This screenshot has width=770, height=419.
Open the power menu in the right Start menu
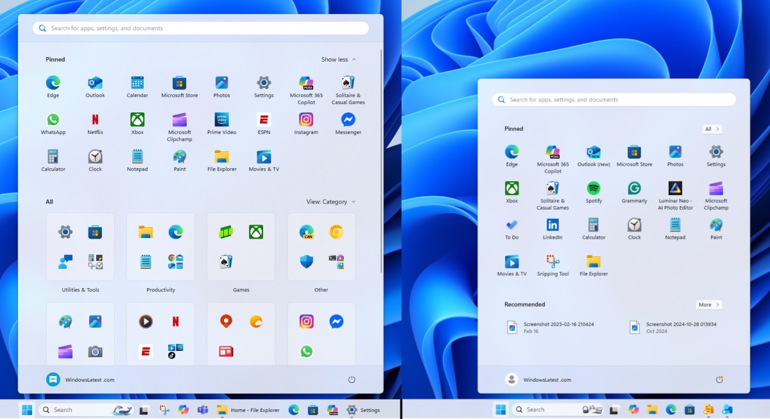point(719,380)
